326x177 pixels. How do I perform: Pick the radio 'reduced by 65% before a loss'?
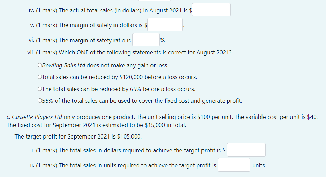40,89
